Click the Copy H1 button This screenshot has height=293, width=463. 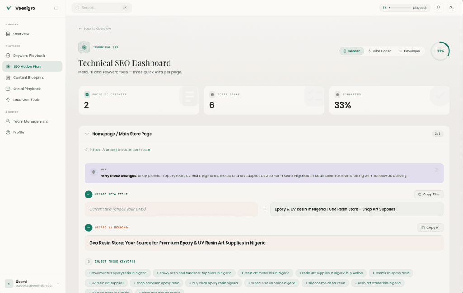coord(430,227)
